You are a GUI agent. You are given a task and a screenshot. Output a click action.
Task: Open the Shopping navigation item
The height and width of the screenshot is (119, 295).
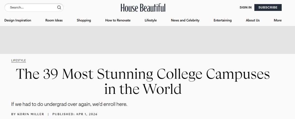point(84,20)
